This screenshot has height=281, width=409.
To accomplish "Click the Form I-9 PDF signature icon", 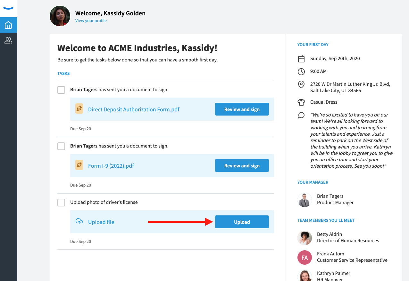I will click(x=79, y=165).
